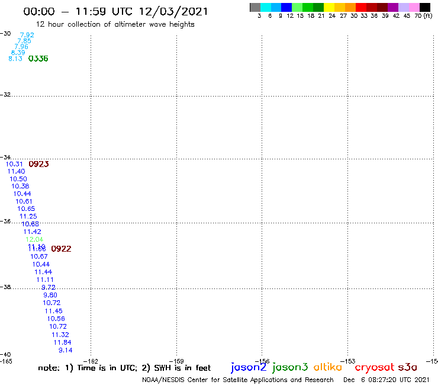
Task: Pick the yellow swatch in the color legend
Action: pyautogui.click(x=329, y=7)
